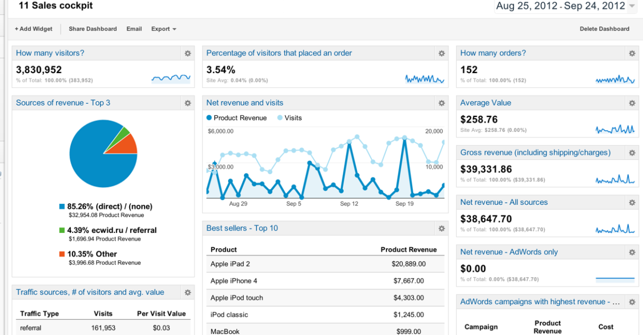Click gear on Percentage of visitors widget
The image size is (643, 335).
click(442, 53)
